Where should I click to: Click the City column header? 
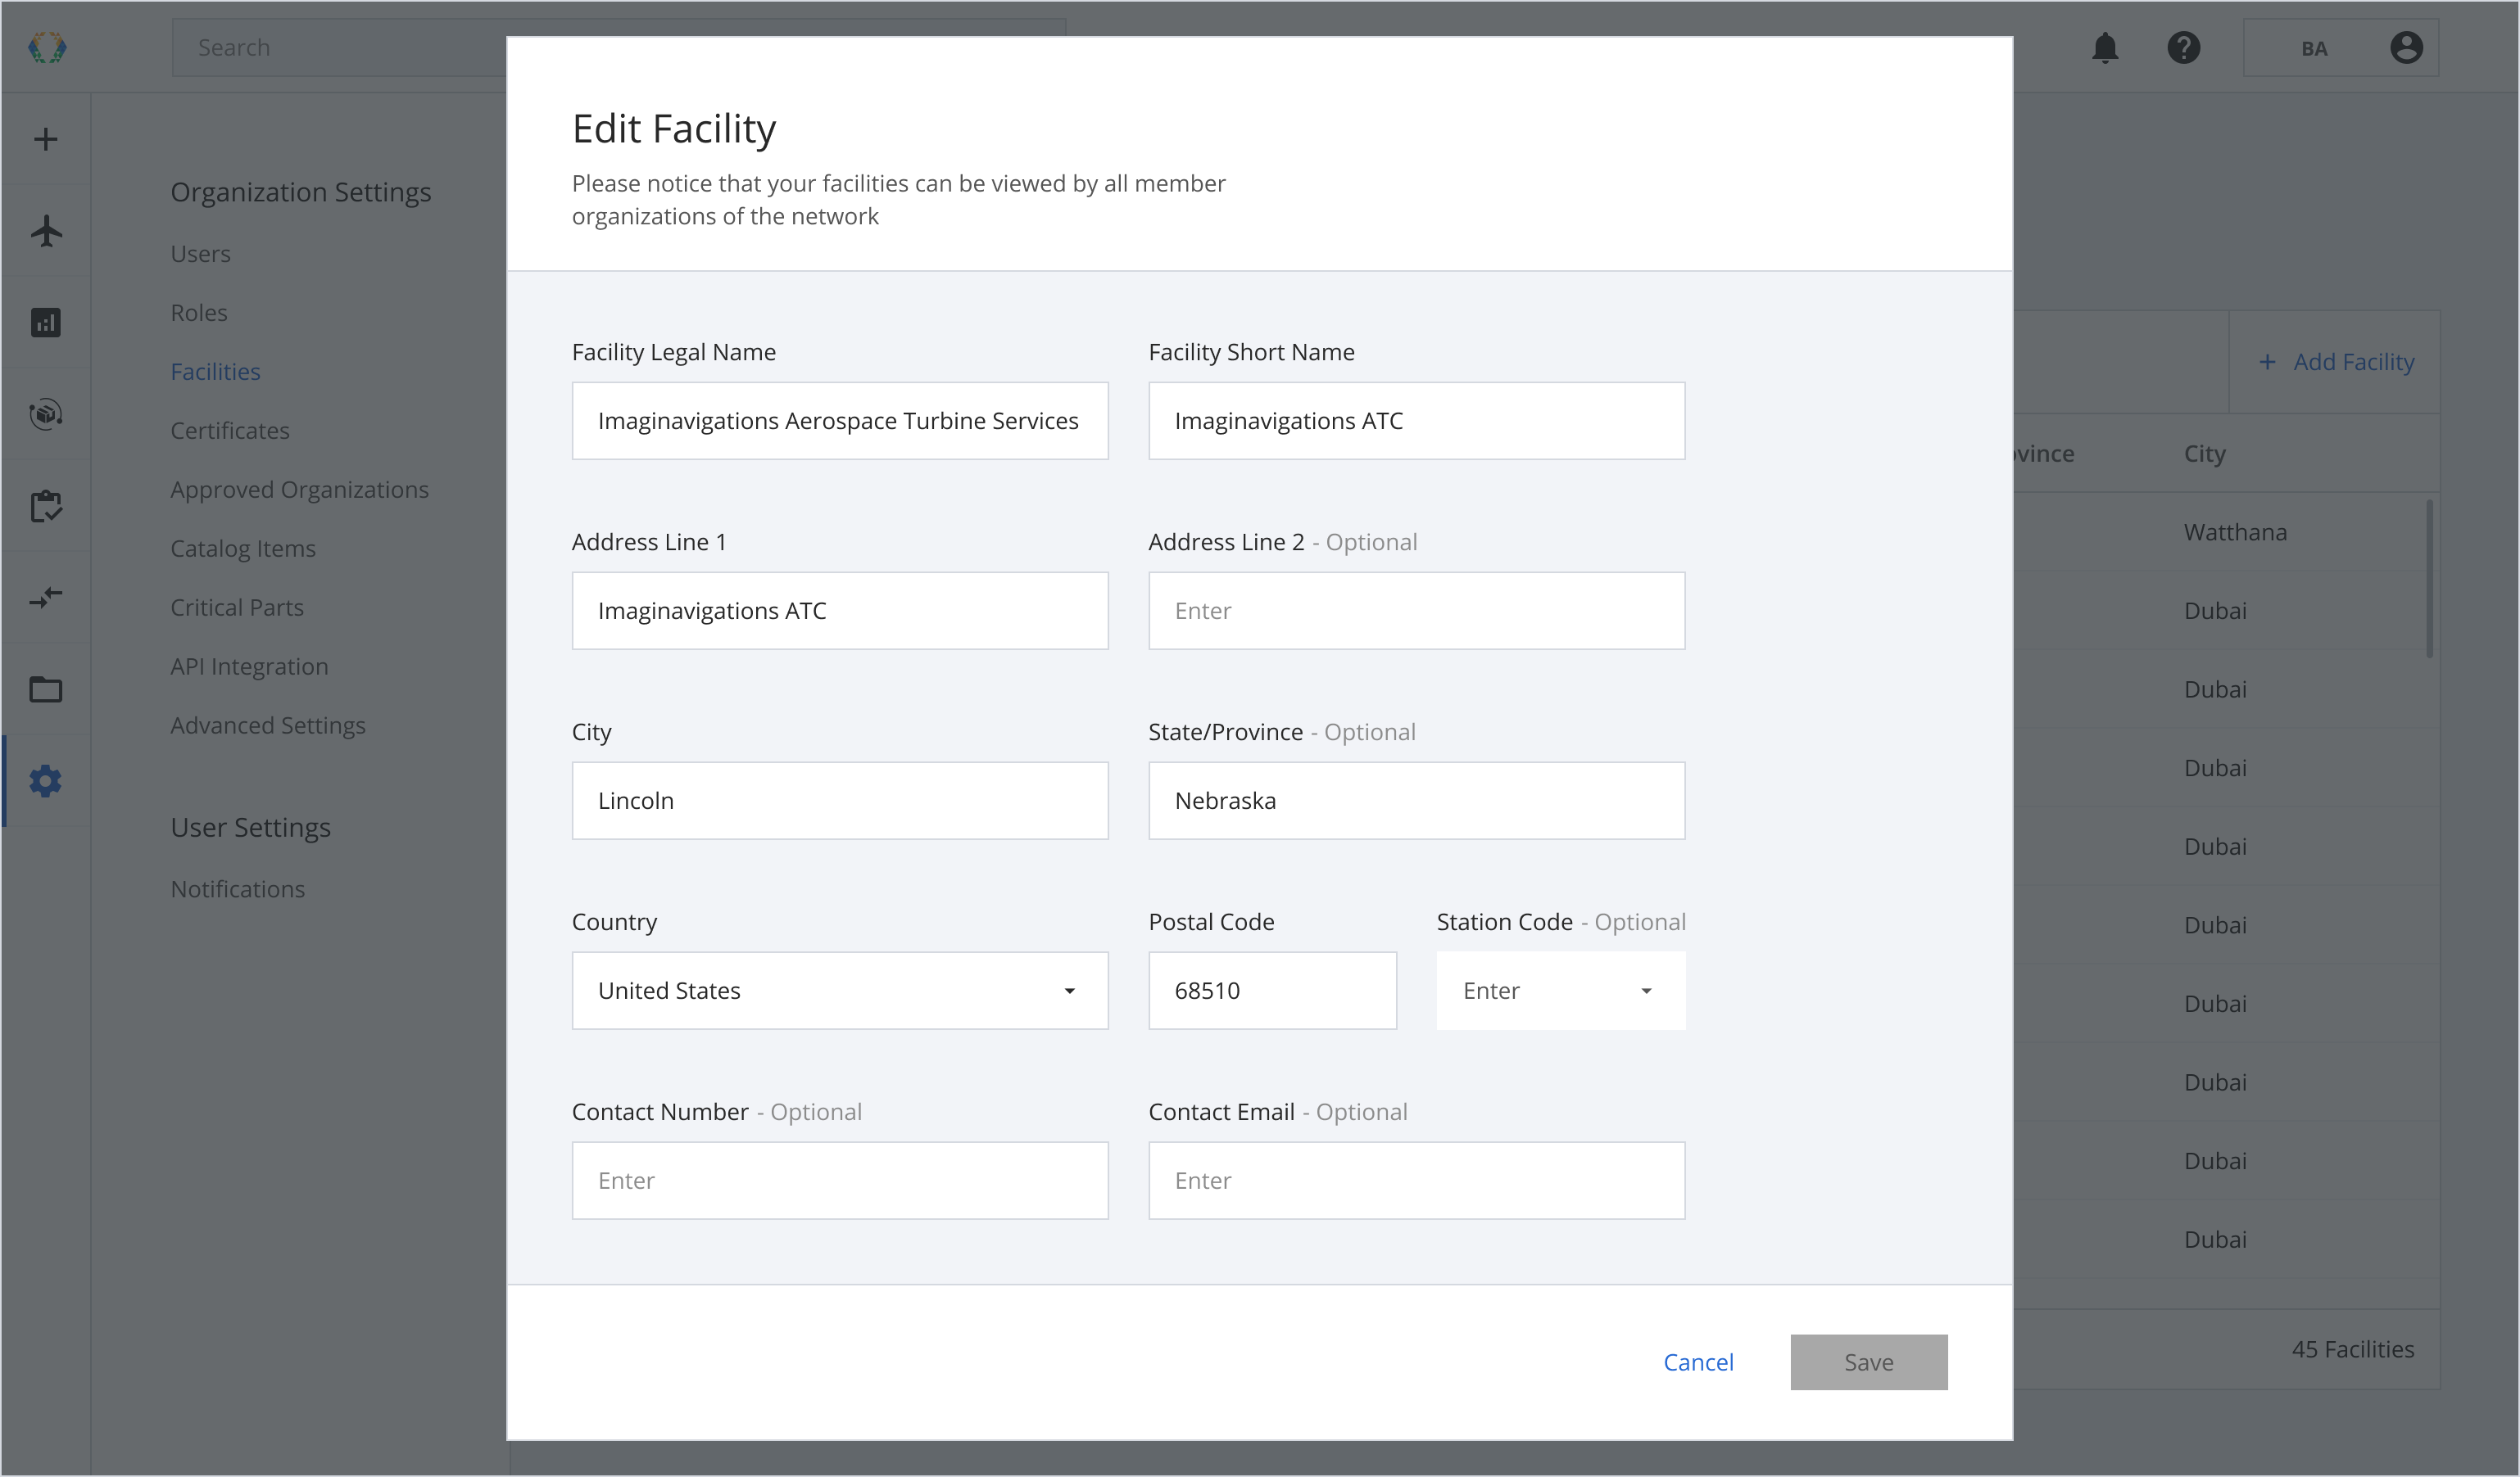2204,454
